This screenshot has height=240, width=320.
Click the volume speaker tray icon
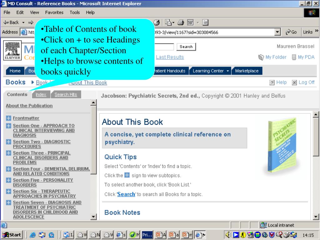[x=228, y=235]
